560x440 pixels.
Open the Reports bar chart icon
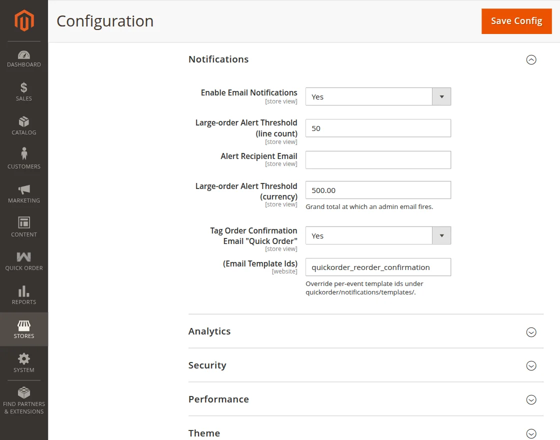[x=24, y=291]
